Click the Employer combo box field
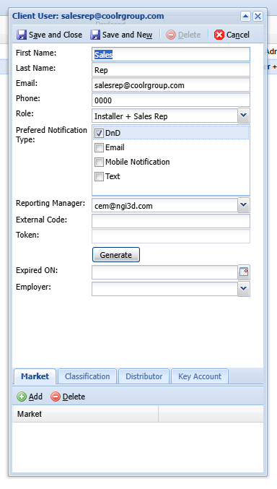 (x=164, y=289)
